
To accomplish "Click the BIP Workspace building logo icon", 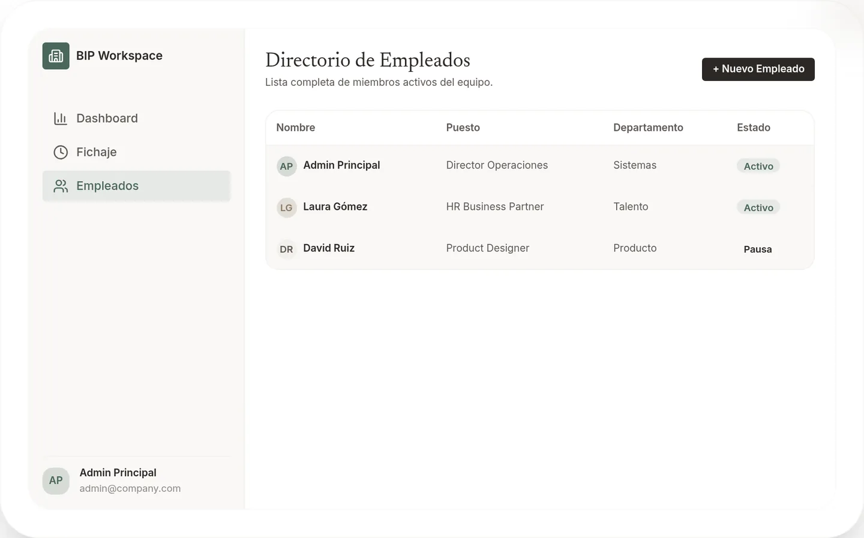I will click(56, 56).
